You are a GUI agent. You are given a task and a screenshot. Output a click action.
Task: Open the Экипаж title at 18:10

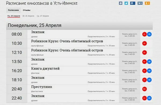38,78
